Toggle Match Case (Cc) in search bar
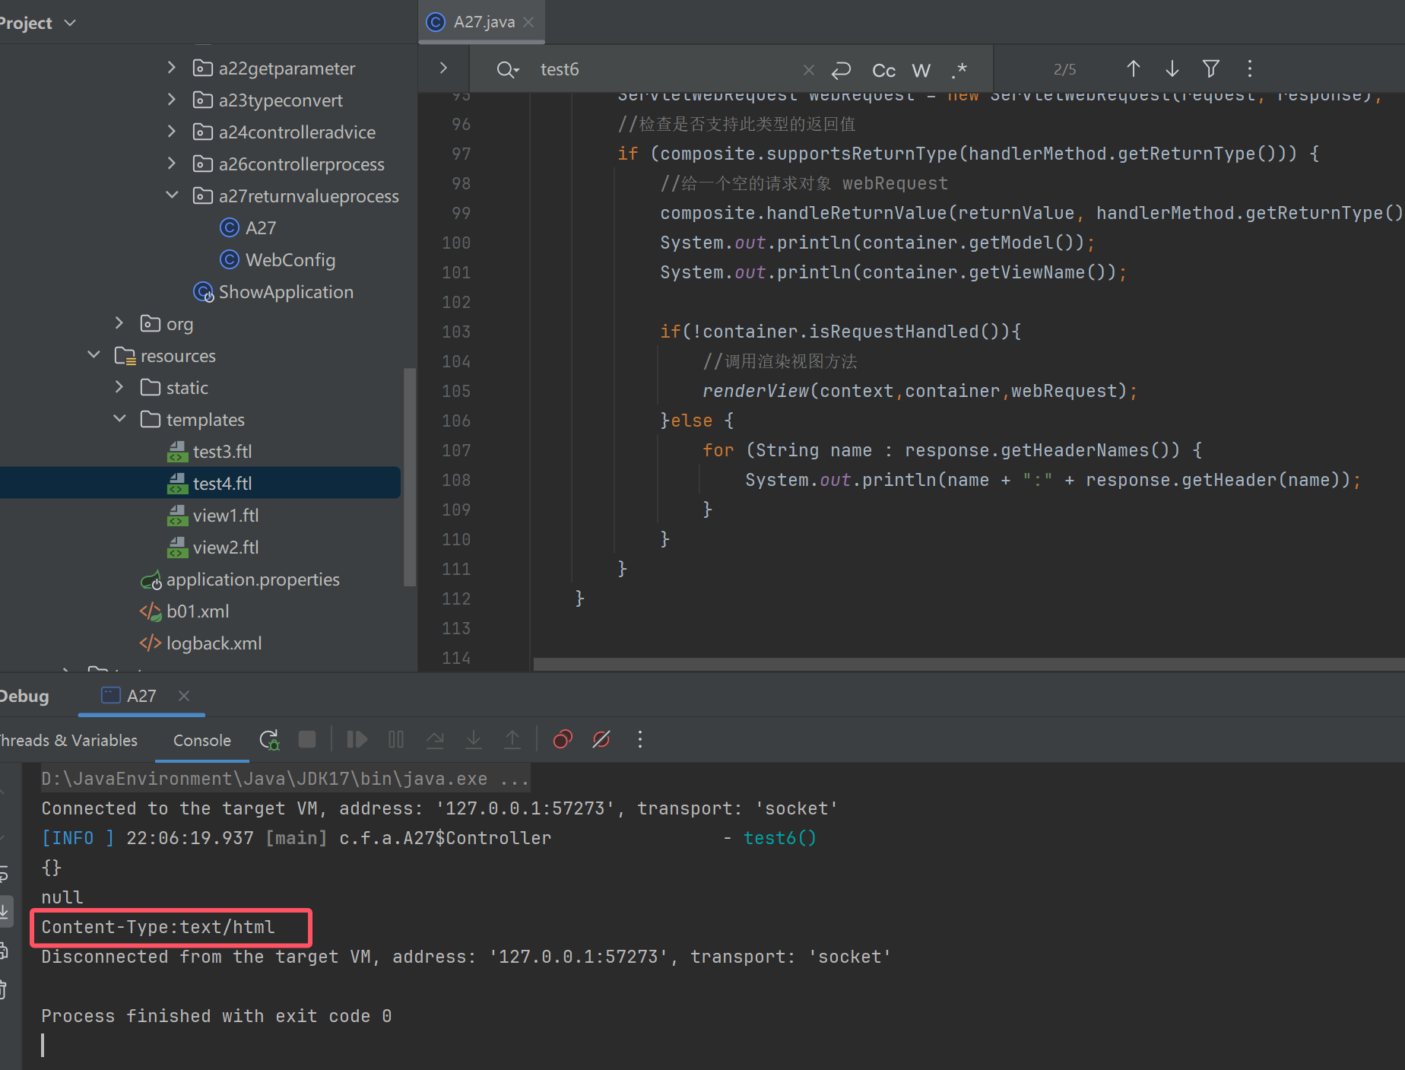Image resolution: width=1405 pixels, height=1070 pixels. pyautogui.click(x=883, y=70)
